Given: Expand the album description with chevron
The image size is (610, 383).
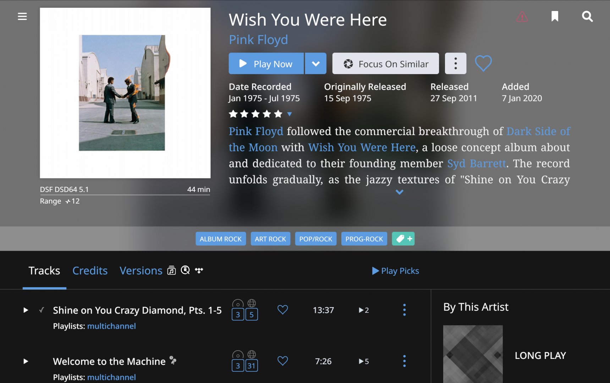Looking at the screenshot, I should tap(400, 192).
